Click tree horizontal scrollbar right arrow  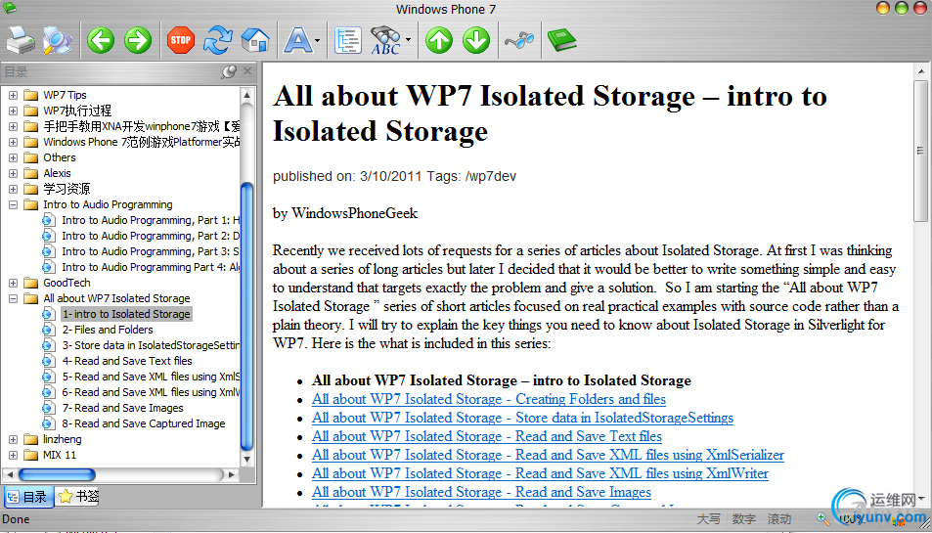(232, 474)
